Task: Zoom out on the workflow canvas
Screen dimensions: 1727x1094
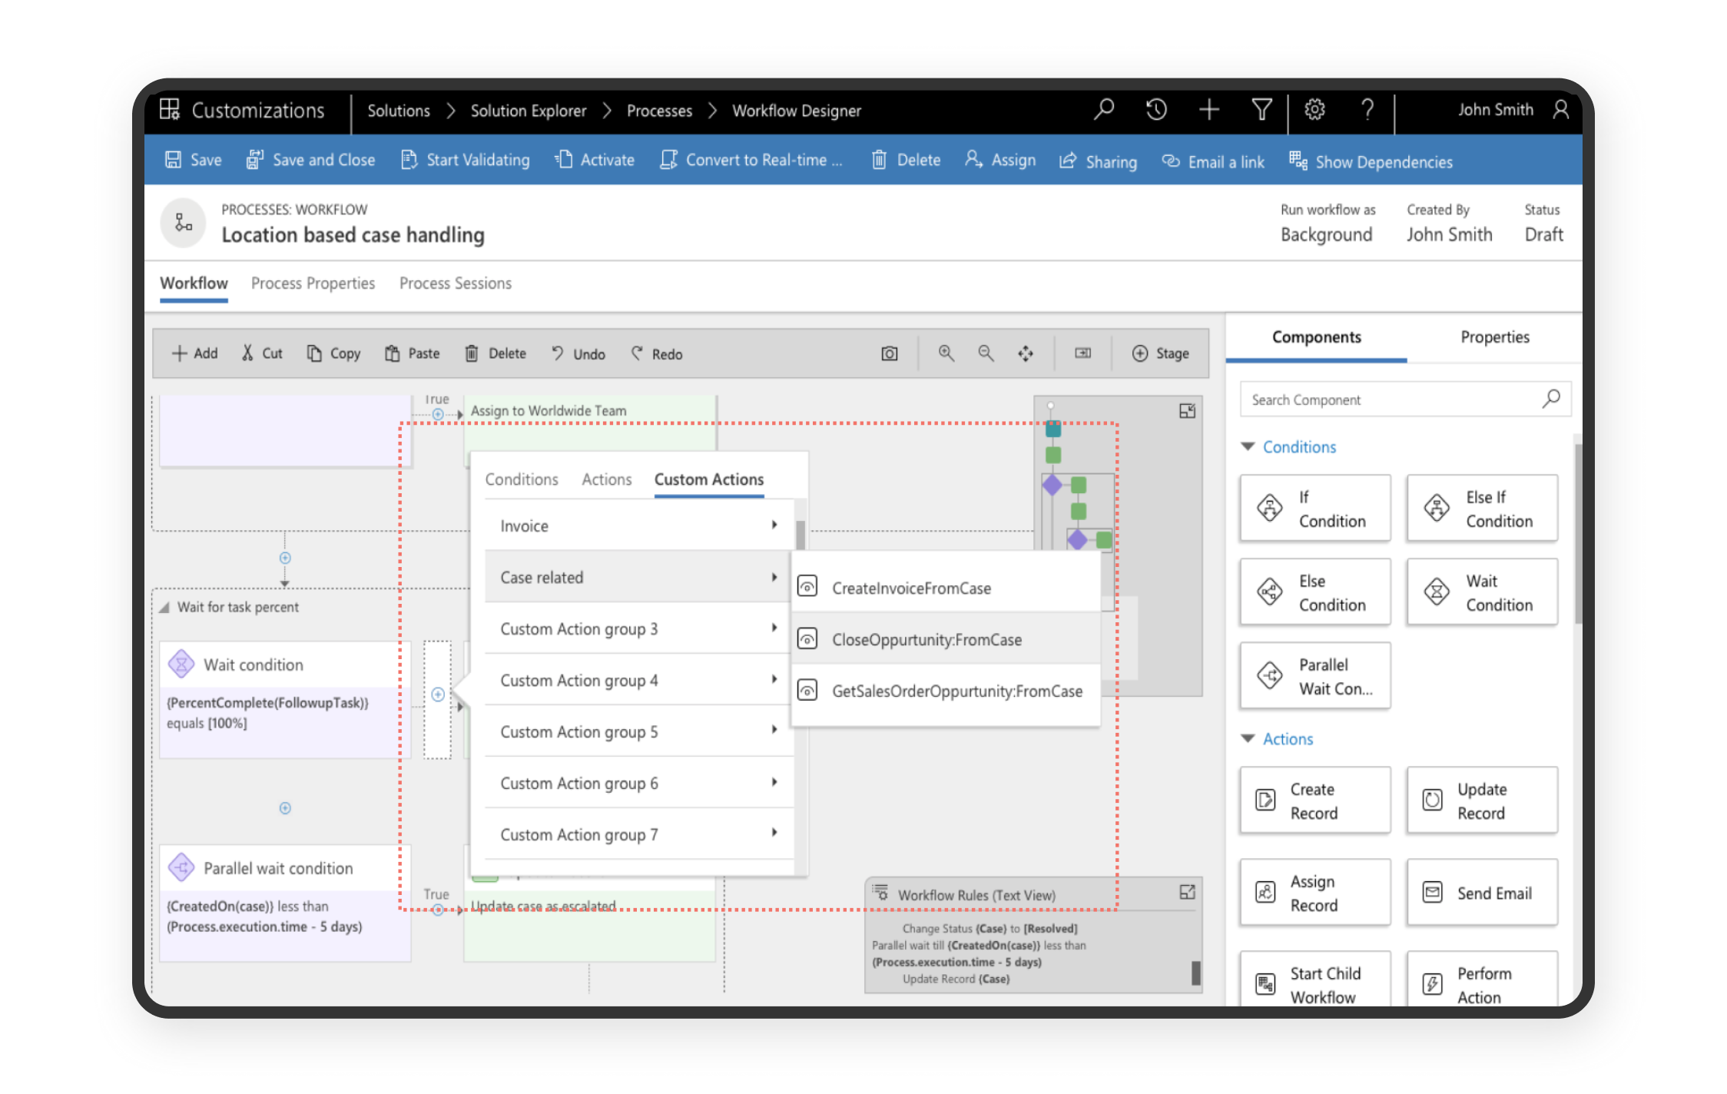Action: pyautogui.click(x=986, y=353)
